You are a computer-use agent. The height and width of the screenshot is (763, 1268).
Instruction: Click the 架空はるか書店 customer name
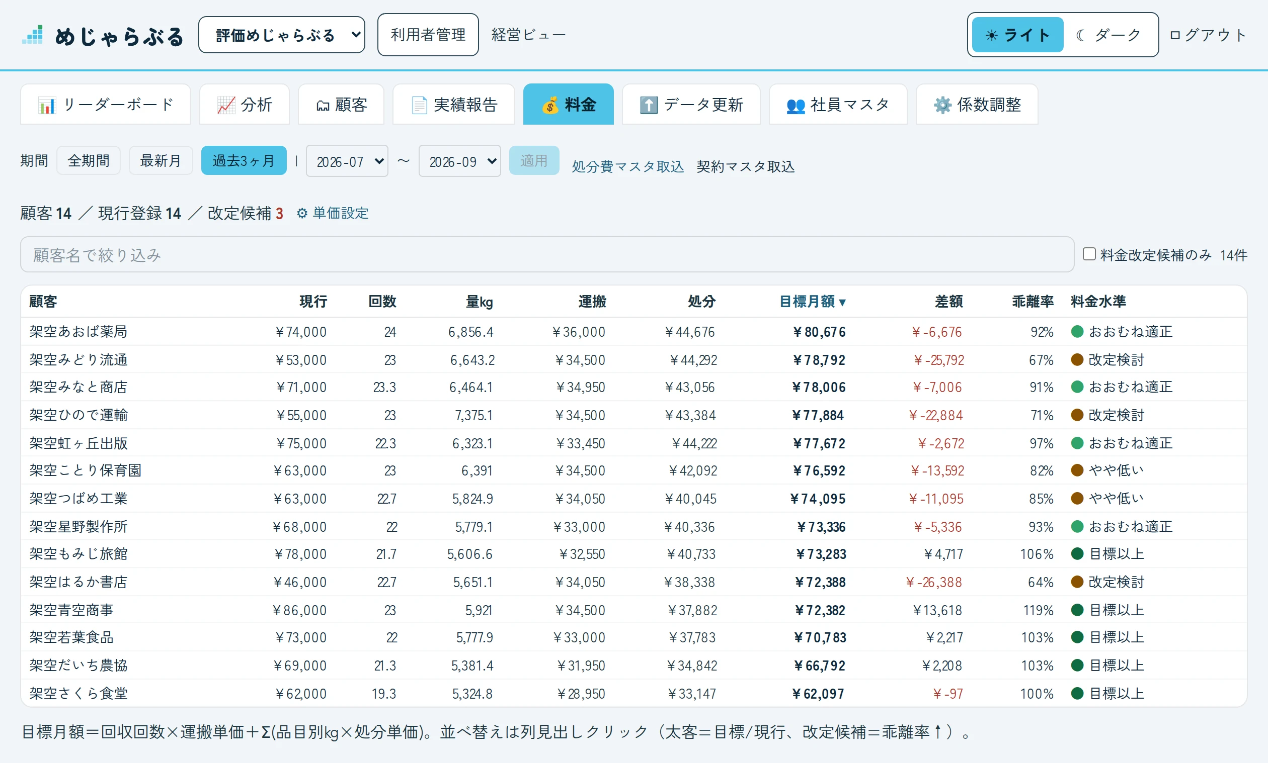click(x=78, y=582)
